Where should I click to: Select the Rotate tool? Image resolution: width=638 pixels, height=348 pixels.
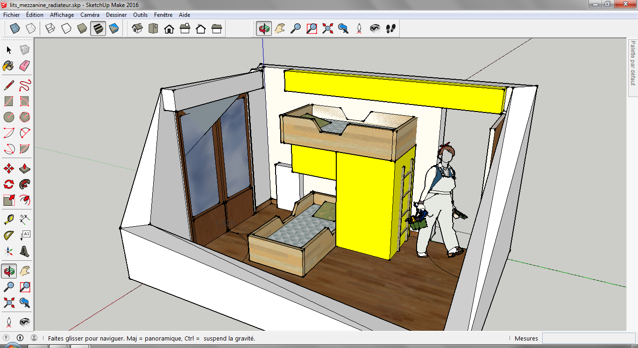[9, 184]
